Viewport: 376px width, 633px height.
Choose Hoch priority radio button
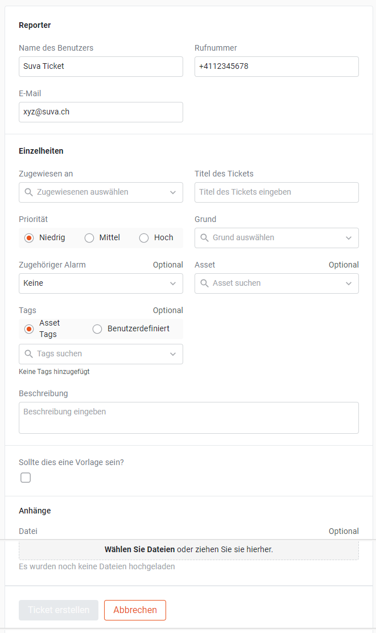pyautogui.click(x=144, y=238)
